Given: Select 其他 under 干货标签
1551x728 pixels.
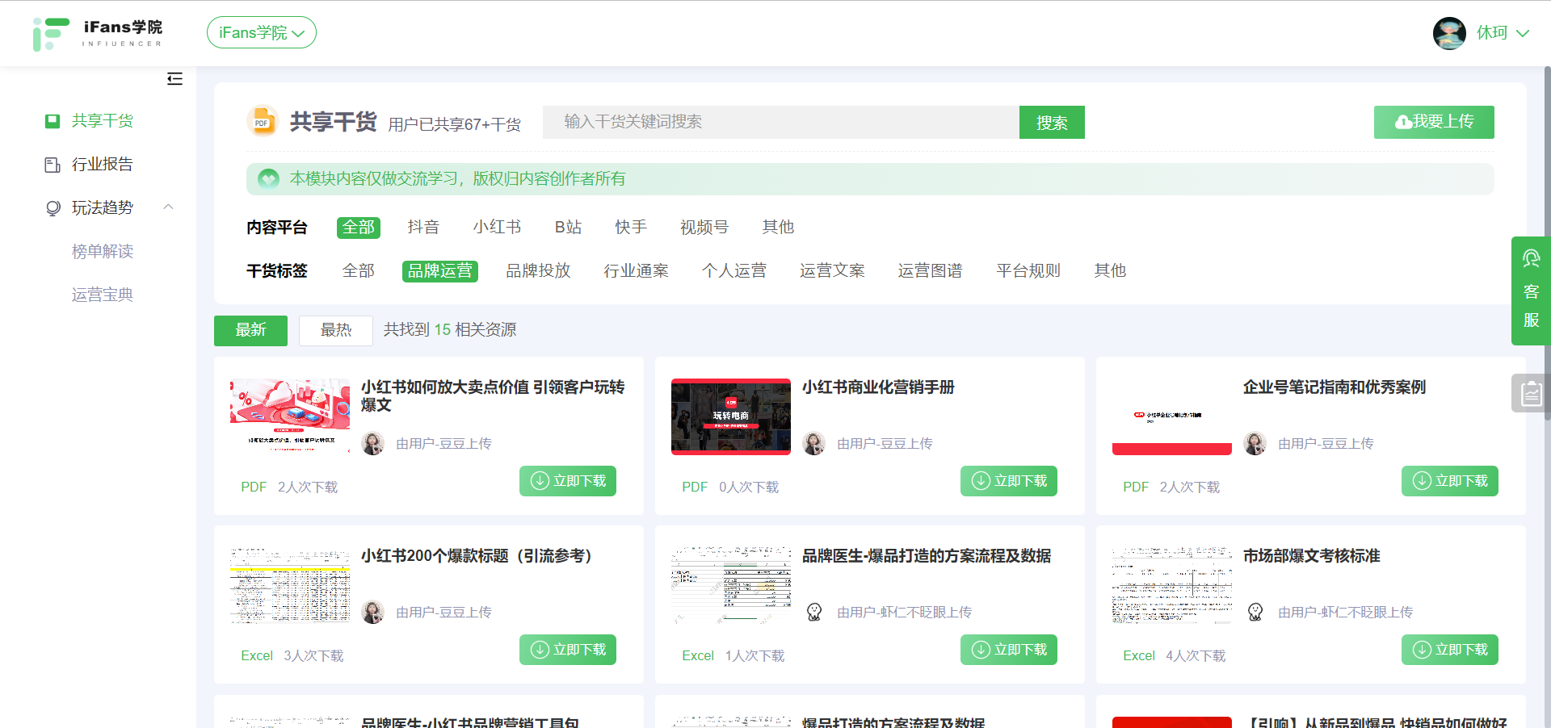Looking at the screenshot, I should (x=1110, y=271).
